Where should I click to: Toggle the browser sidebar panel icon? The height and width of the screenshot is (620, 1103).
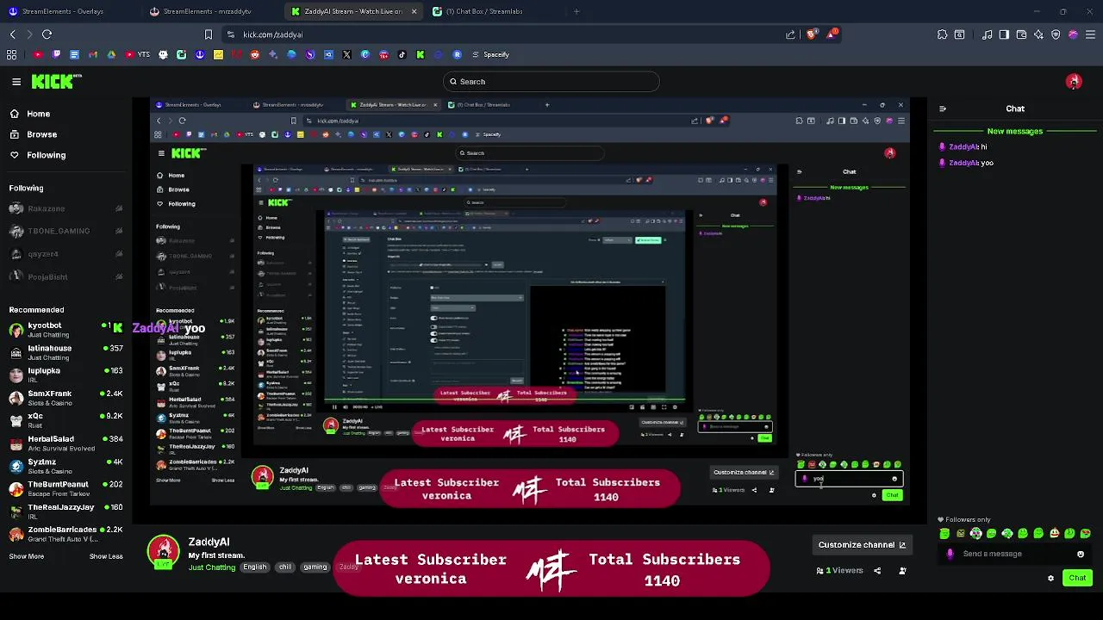point(1004,34)
